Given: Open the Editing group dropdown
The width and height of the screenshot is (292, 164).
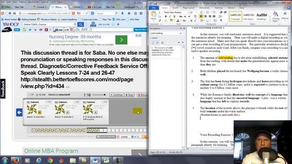Looking at the screenshot, I should pyautogui.click(x=285, y=16).
